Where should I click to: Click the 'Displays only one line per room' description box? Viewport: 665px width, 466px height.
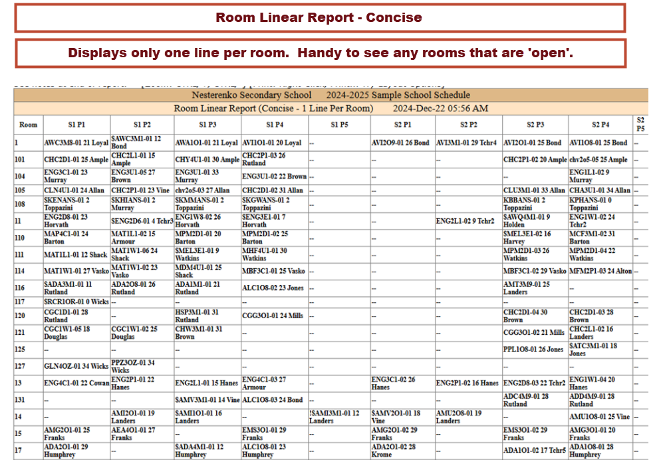[319, 53]
